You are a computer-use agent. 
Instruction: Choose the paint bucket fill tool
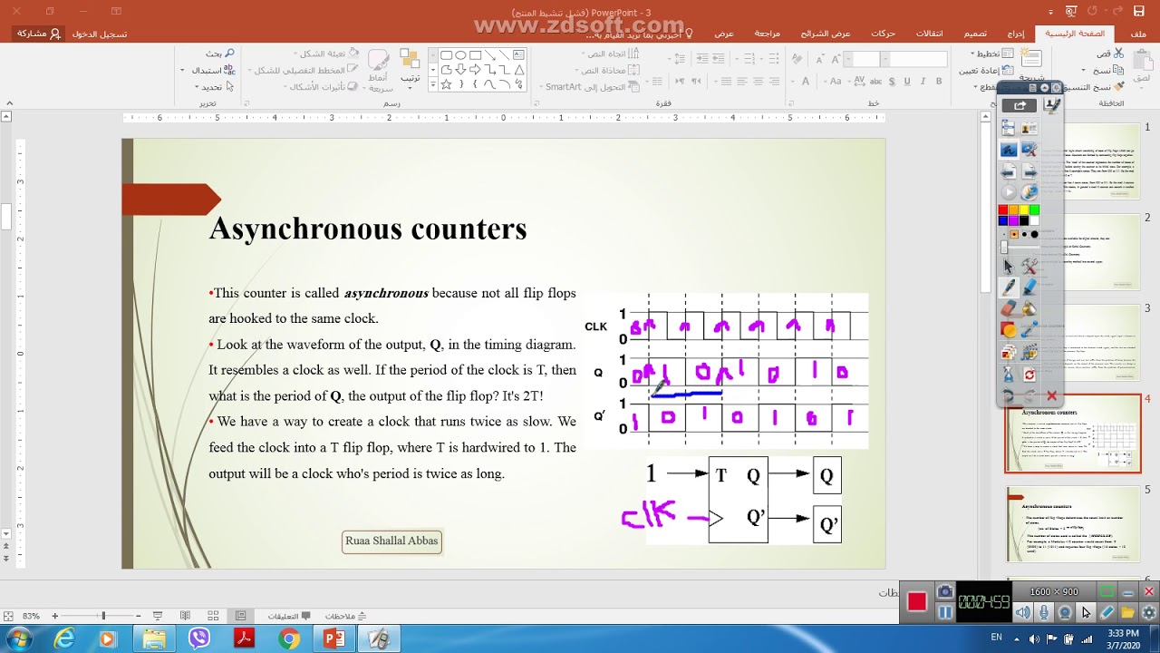click(1029, 309)
